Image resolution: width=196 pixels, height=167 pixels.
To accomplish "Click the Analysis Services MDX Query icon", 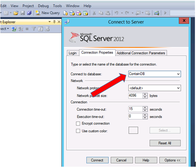I will coord(72,13).
